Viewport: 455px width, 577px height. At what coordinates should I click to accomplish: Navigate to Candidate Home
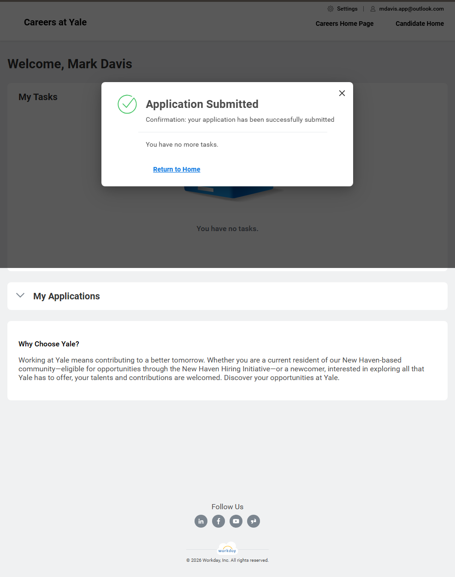pyautogui.click(x=420, y=24)
